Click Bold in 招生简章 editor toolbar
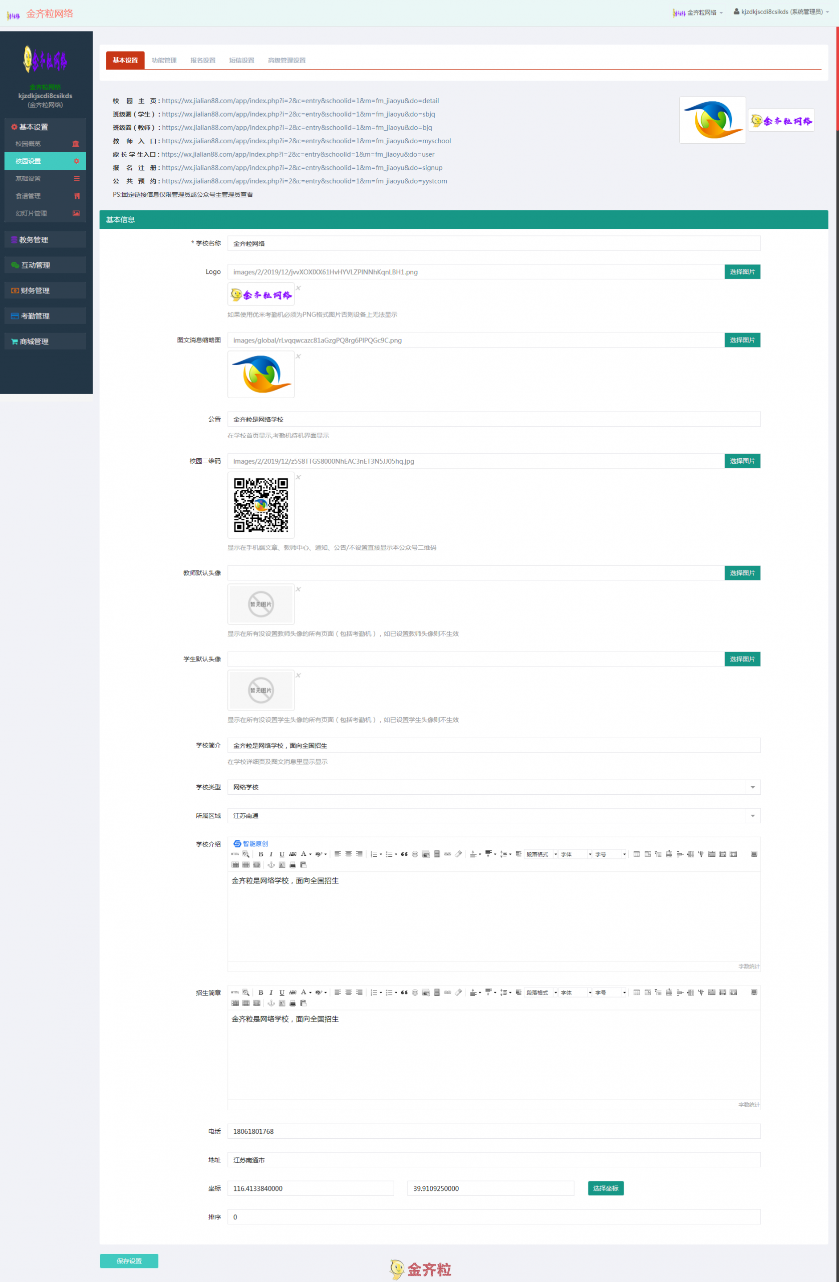 (x=261, y=992)
